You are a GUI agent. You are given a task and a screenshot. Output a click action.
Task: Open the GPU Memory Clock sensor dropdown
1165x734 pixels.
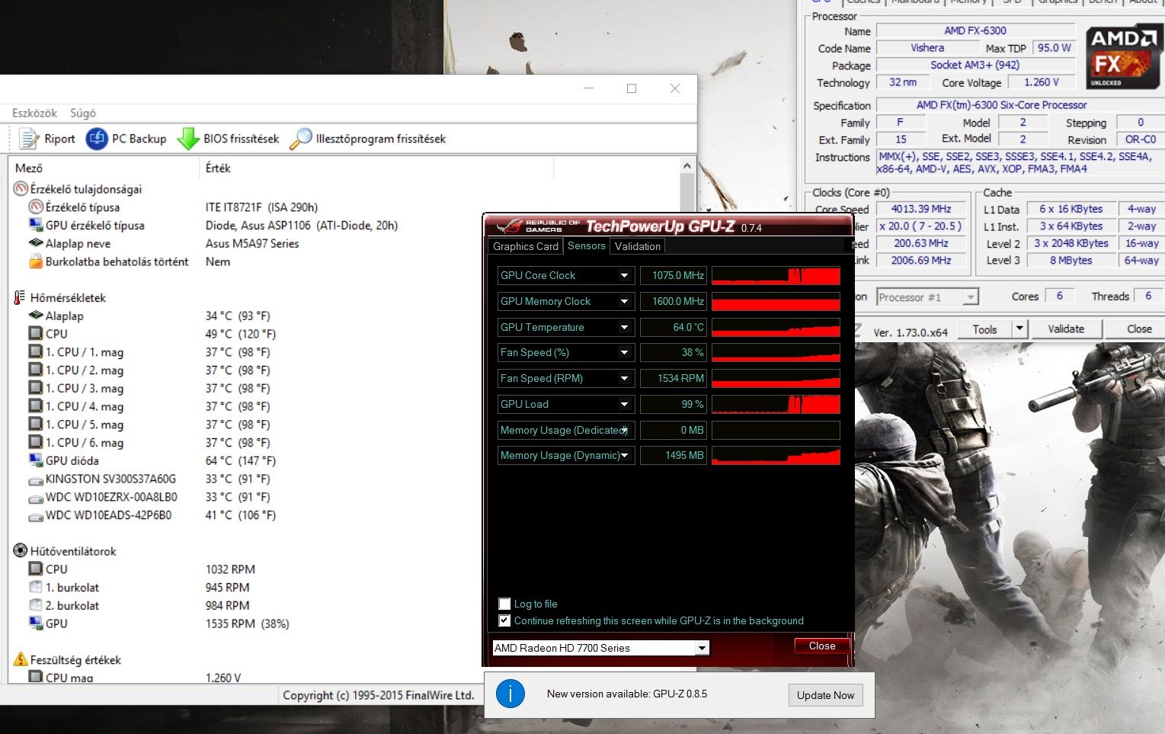(x=625, y=301)
